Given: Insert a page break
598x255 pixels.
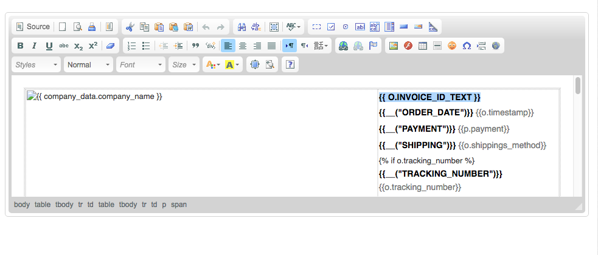Looking at the screenshot, I should coord(481,46).
